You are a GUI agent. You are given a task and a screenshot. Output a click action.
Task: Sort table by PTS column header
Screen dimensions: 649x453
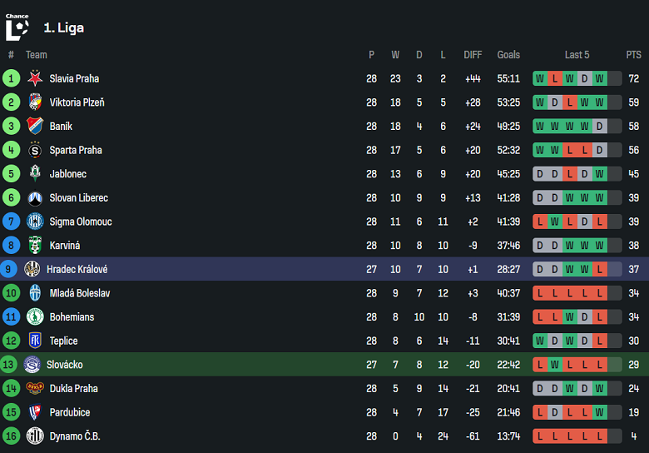pyautogui.click(x=633, y=55)
